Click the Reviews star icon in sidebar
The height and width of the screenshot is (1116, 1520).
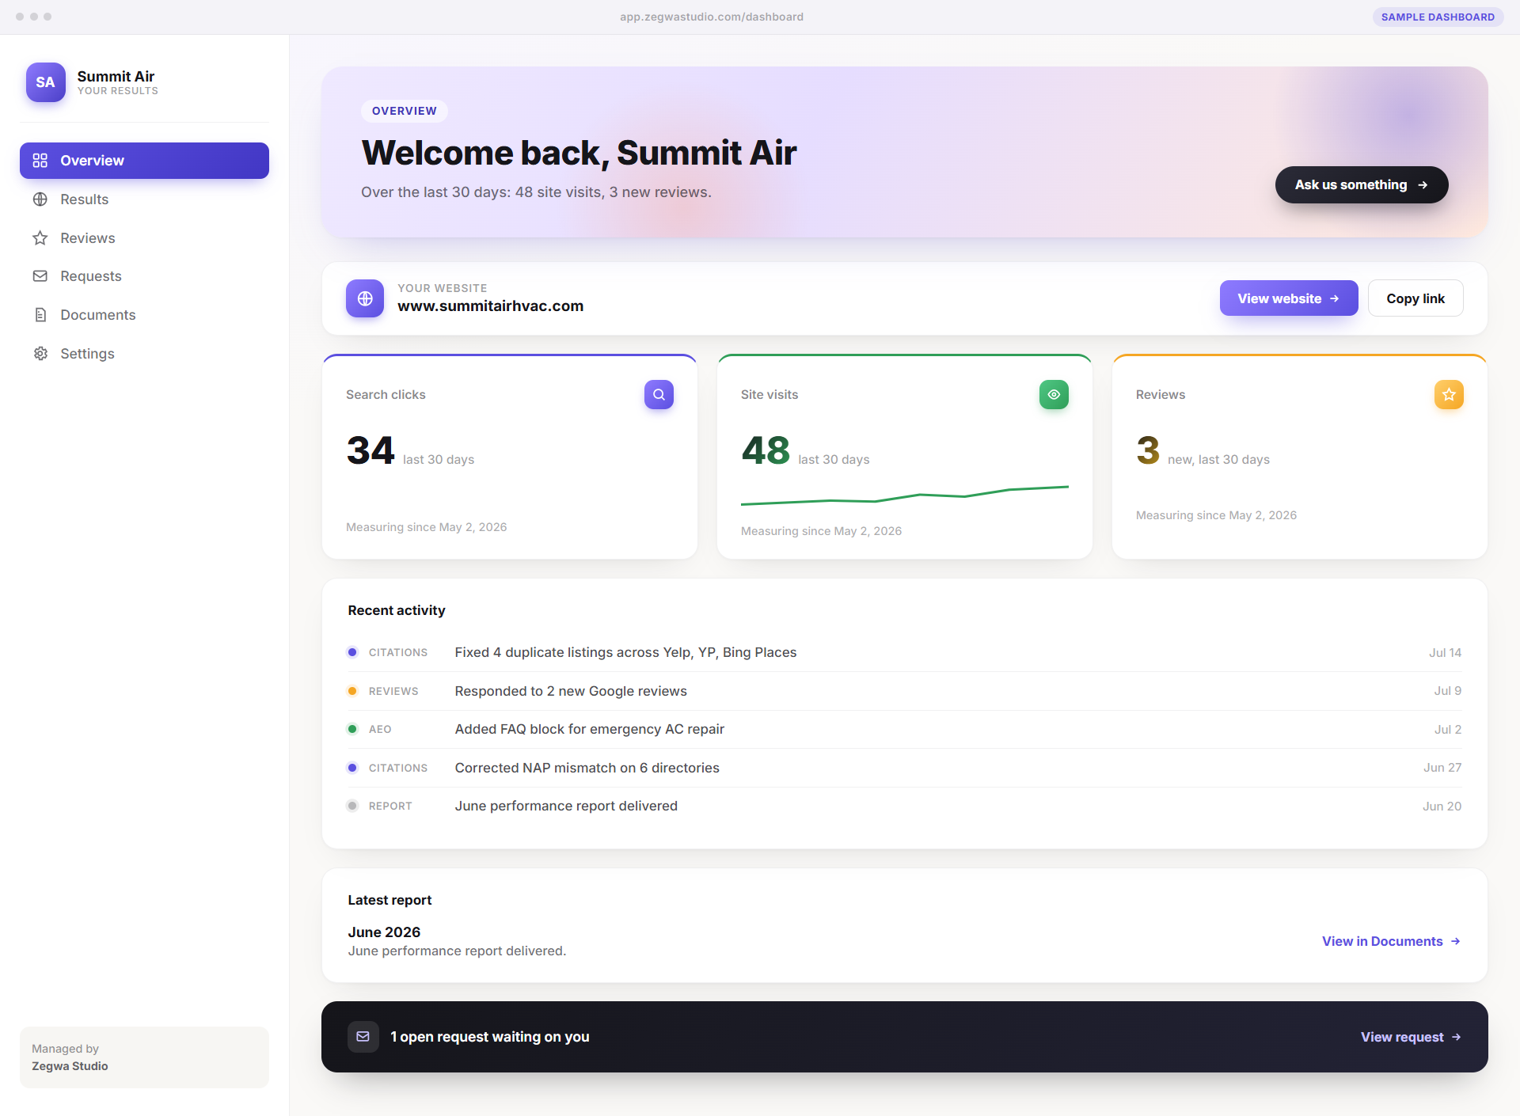pyautogui.click(x=40, y=238)
